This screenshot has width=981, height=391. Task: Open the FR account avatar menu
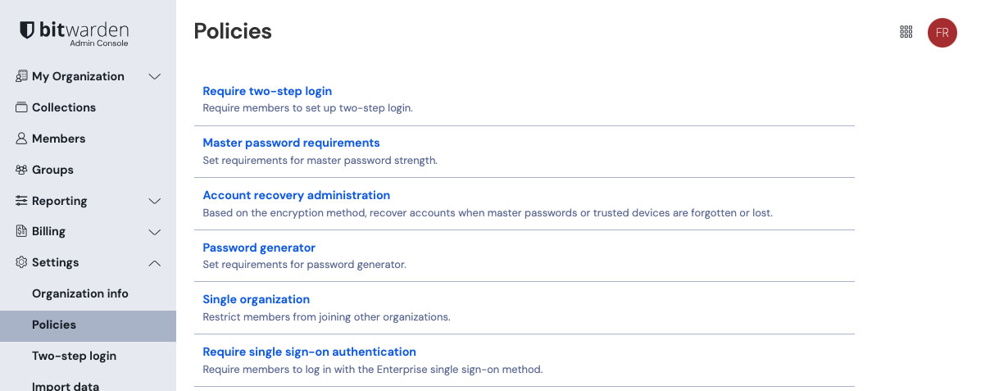tap(942, 33)
